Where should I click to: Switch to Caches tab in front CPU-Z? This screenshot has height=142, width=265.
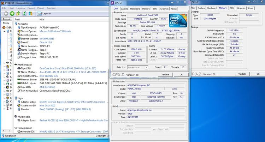[x=124, y=9]
